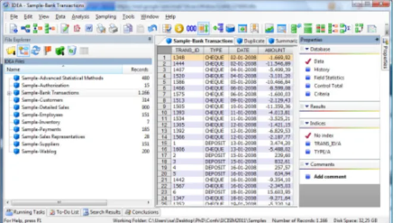Expand the Sample-Bank Transactions tree node
The height and width of the screenshot is (223, 396).
(9, 93)
